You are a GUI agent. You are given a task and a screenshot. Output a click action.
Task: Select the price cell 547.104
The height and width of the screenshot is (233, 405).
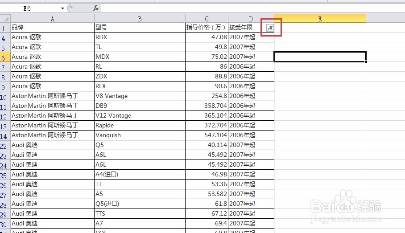(207, 135)
